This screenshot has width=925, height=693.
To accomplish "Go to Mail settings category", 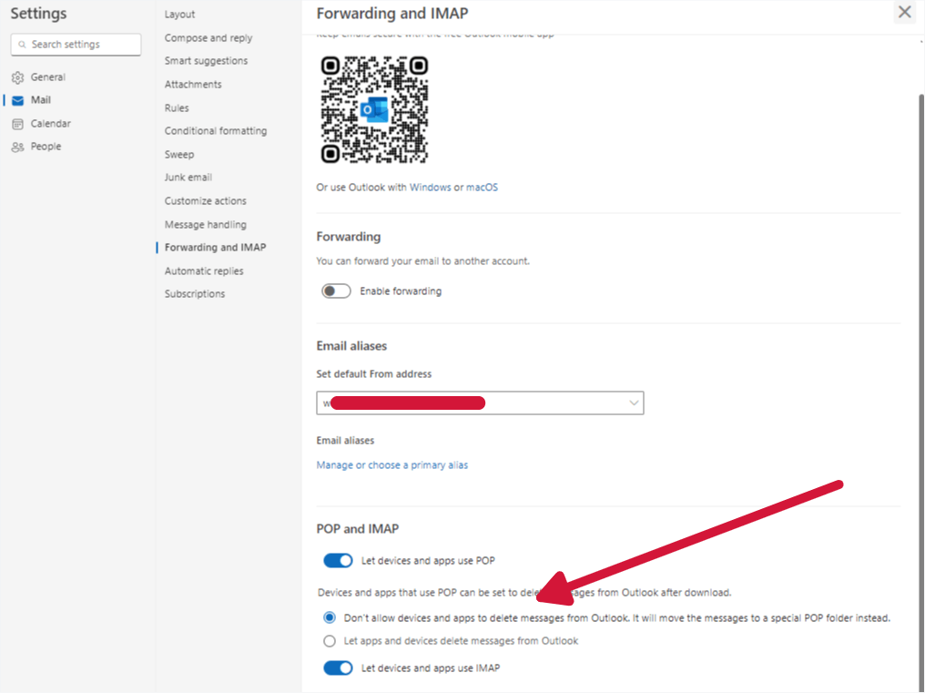I will (41, 100).
